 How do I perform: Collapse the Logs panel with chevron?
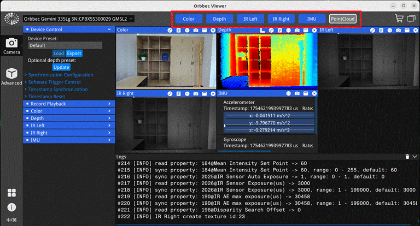(415, 157)
